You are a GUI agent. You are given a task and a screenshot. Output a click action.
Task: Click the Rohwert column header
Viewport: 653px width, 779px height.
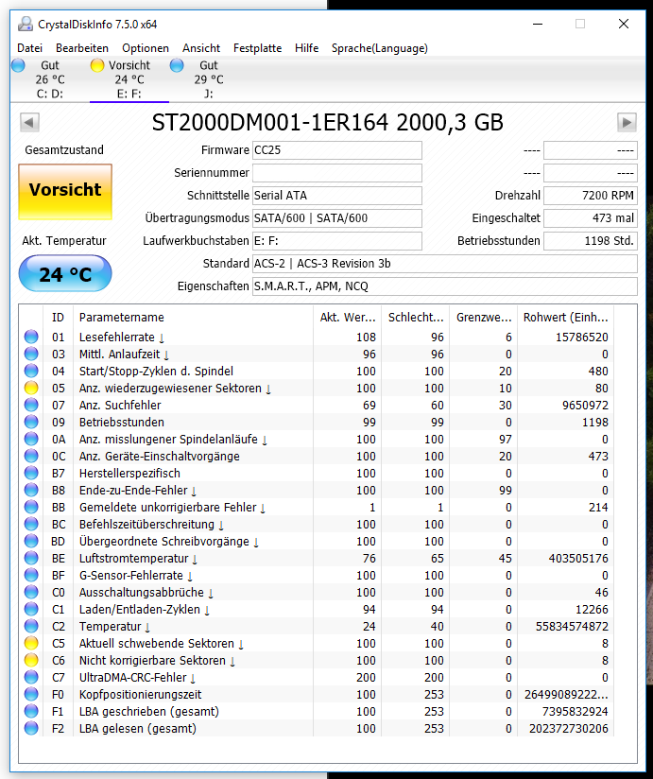pos(566,318)
